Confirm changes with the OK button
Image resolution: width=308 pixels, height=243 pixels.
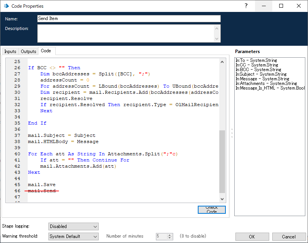(x=252, y=237)
